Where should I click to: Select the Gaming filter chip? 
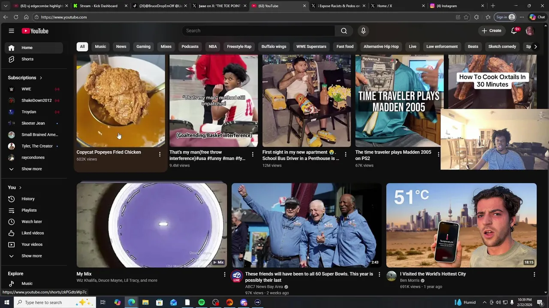coord(143,47)
